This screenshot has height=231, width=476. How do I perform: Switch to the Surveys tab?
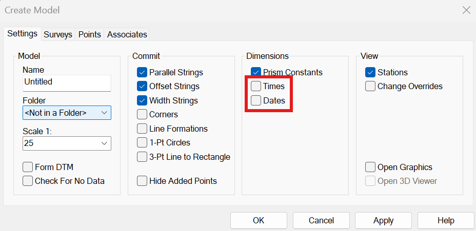(x=57, y=34)
